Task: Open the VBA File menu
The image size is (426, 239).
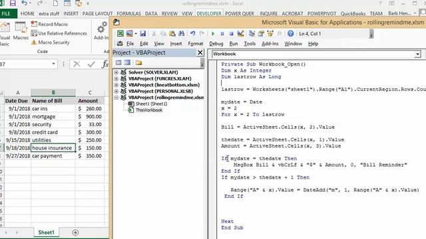Action: pyautogui.click(x=130, y=44)
